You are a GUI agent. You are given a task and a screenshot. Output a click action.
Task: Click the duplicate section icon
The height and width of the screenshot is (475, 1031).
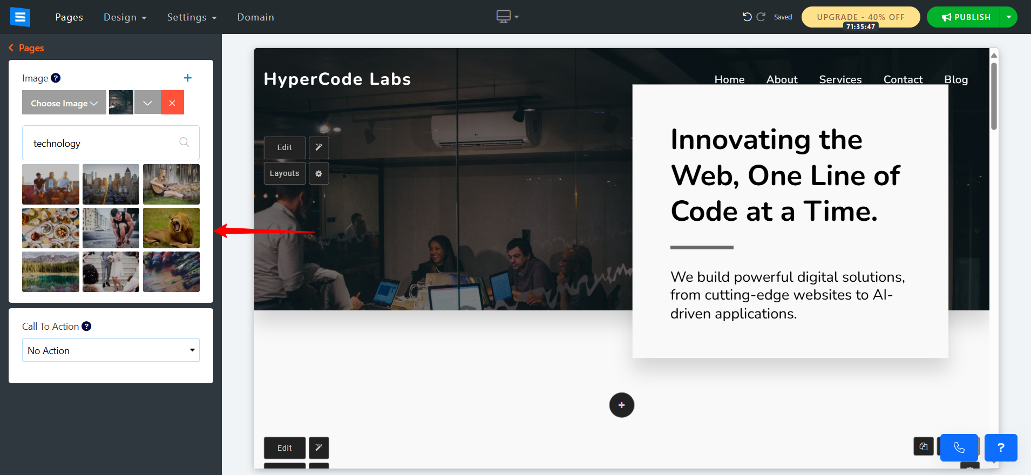coord(924,446)
